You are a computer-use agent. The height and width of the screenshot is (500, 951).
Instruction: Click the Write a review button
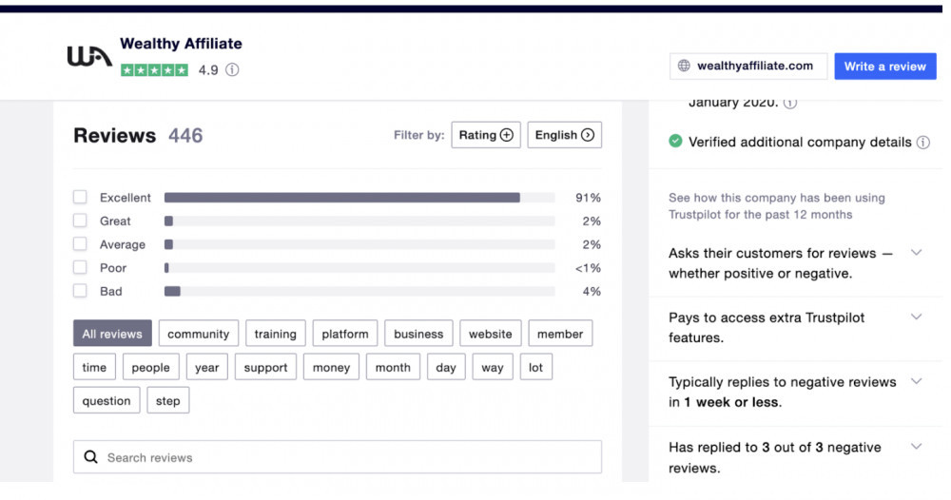(x=885, y=66)
